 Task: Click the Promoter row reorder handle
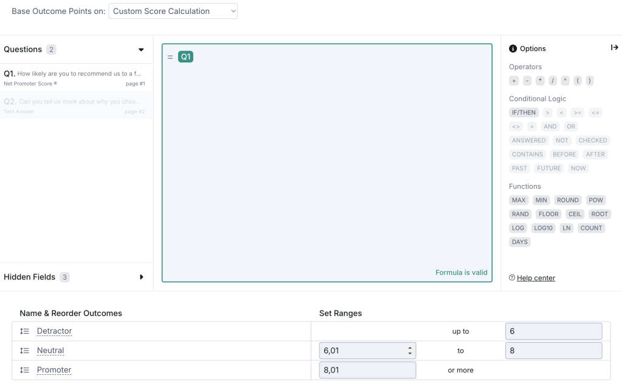(24, 369)
